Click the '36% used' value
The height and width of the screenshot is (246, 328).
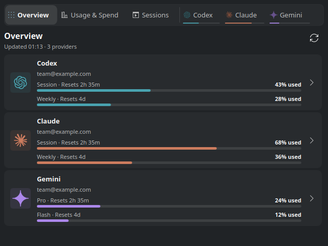(288, 157)
